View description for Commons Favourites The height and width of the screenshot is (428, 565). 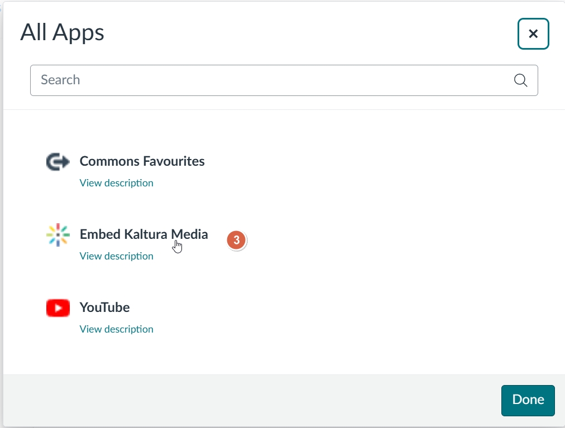tap(116, 183)
